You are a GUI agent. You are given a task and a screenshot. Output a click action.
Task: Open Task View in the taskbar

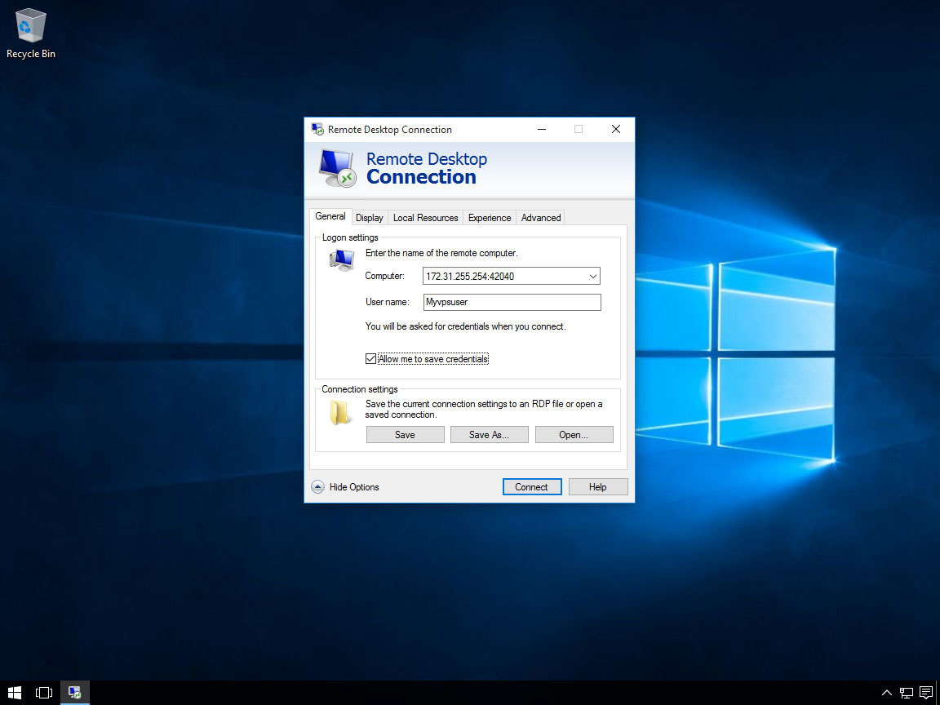[44, 693]
